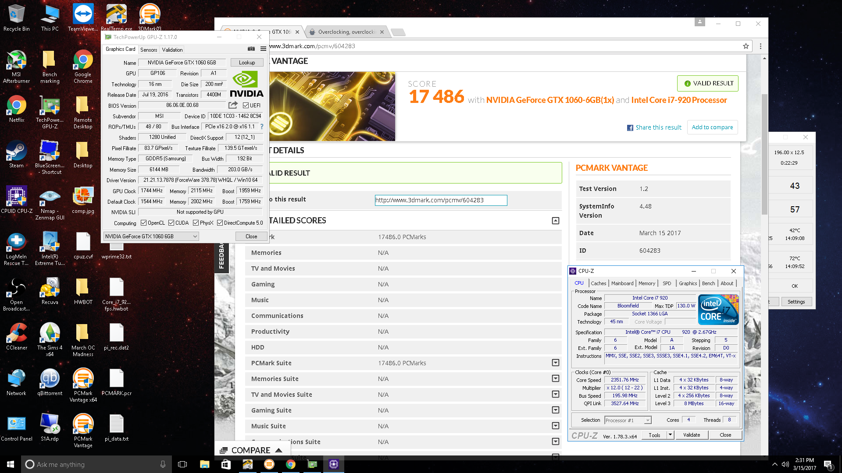Viewport: 842px width, 473px height.
Task: Click Close button in GPU-Z
Action: (x=251, y=236)
